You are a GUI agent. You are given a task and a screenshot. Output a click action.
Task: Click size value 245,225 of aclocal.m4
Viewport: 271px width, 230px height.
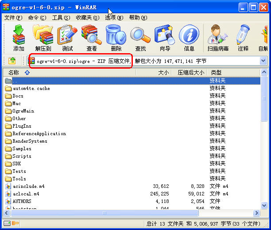pyautogui.click(x=159, y=194)
